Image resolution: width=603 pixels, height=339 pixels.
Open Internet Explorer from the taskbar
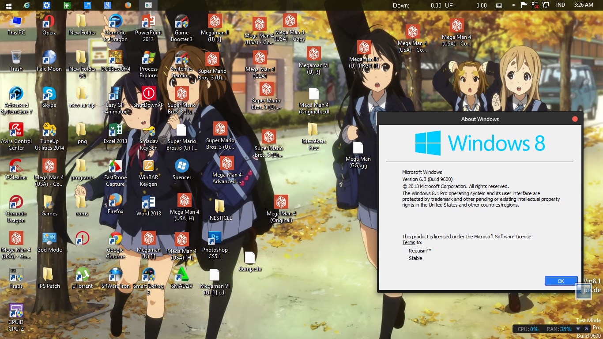[x=26, y=5]
